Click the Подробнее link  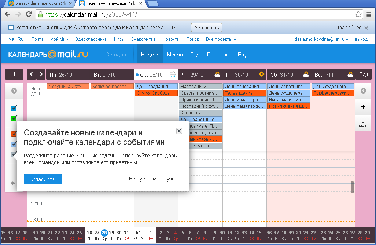click(349, 28)
